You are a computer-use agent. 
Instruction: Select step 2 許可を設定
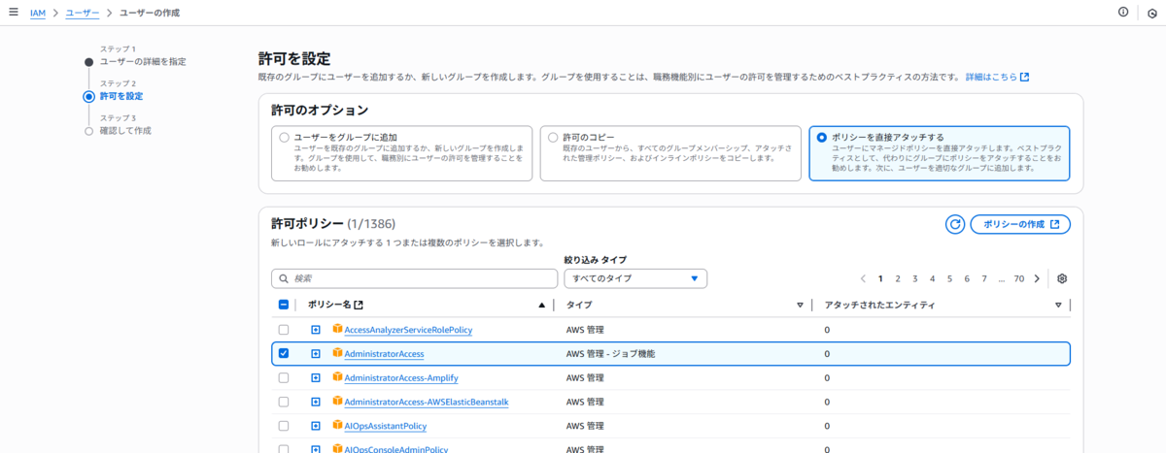pos(121,96)
